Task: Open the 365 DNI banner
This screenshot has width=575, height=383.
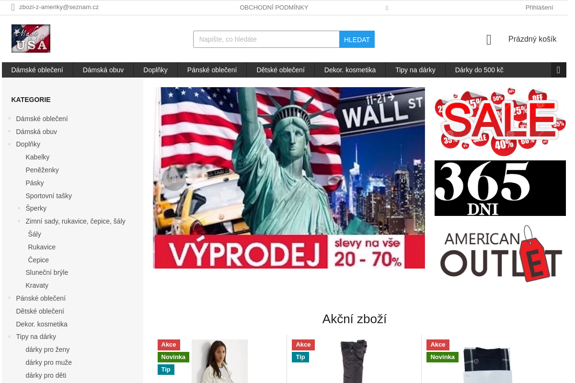Action: (500, 188)
